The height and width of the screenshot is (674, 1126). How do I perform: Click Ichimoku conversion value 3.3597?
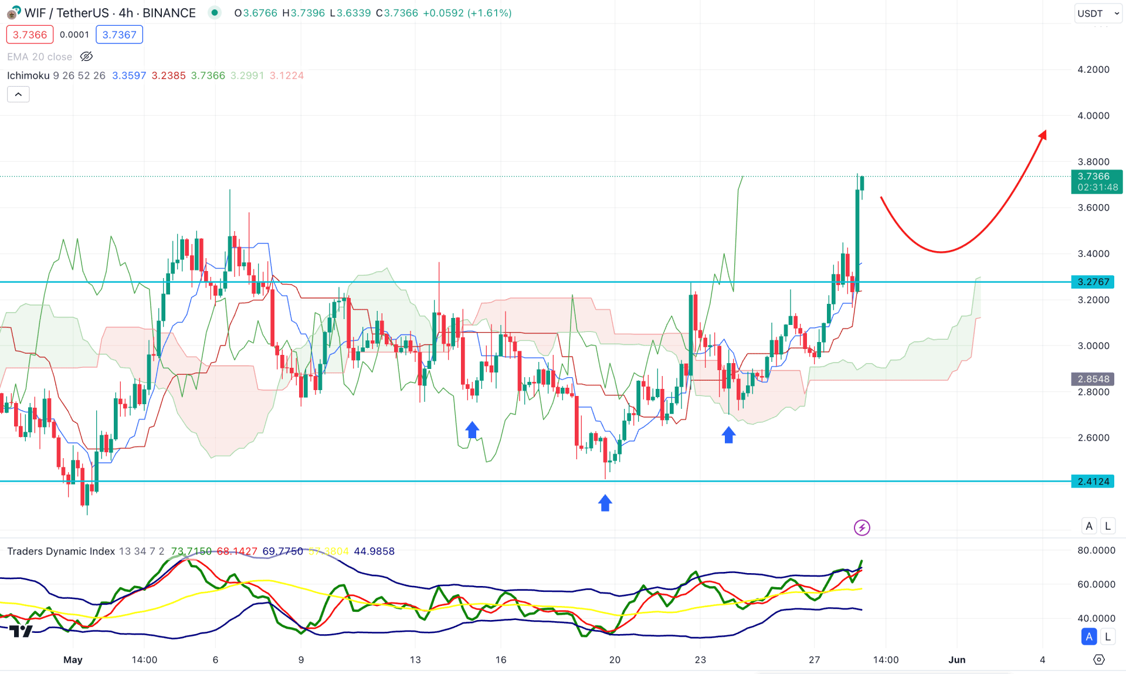(x=129, y=75)
